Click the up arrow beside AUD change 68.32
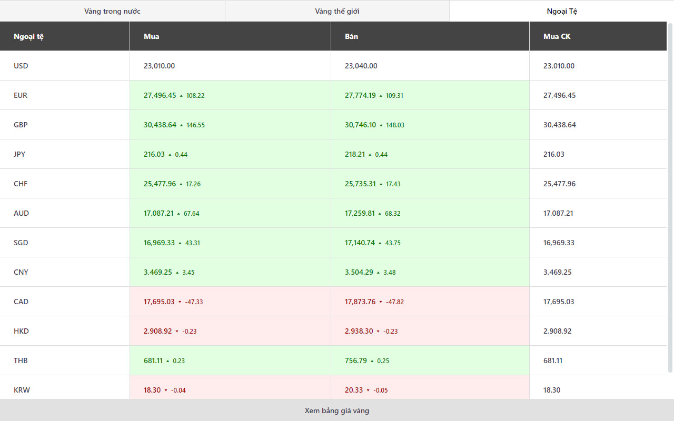Image resolution: width=674 pixels, height=421 pixels. tap(380, 214)
